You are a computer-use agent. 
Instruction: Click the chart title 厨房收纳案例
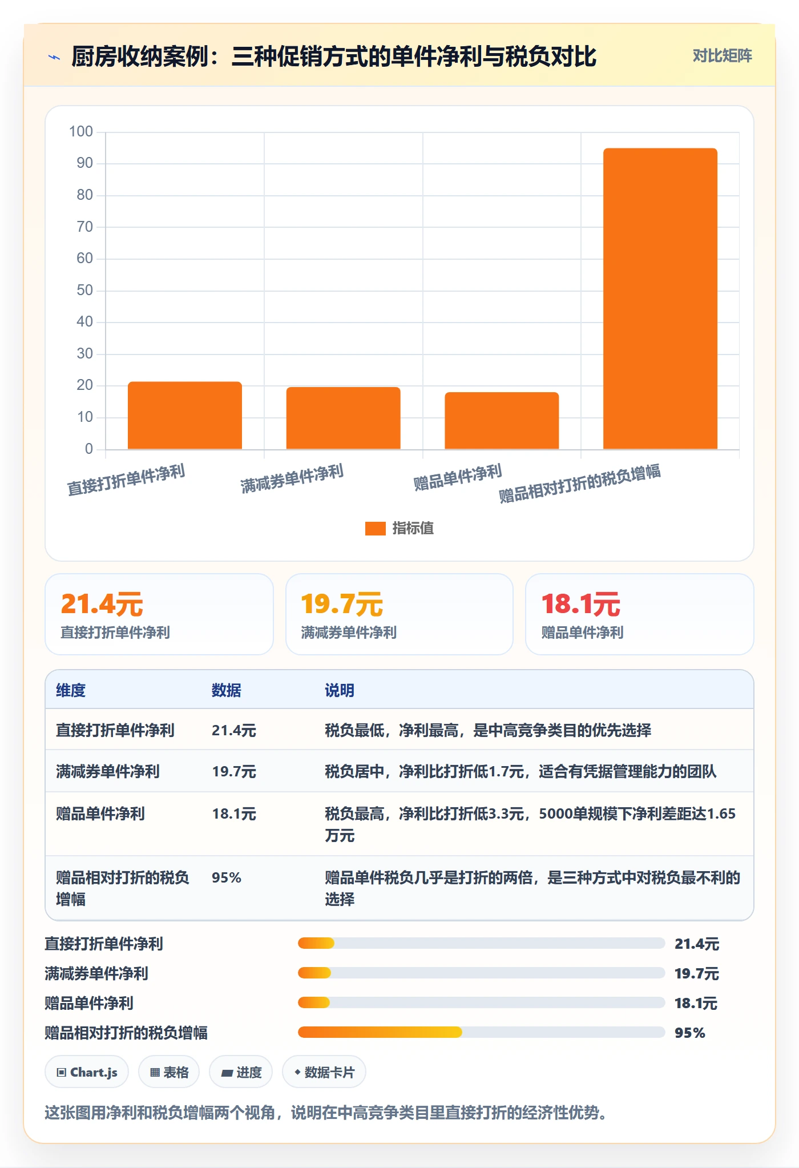(x=334, y=57)
